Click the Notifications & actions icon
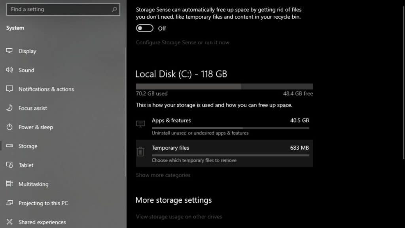 [x=9, y=89]
